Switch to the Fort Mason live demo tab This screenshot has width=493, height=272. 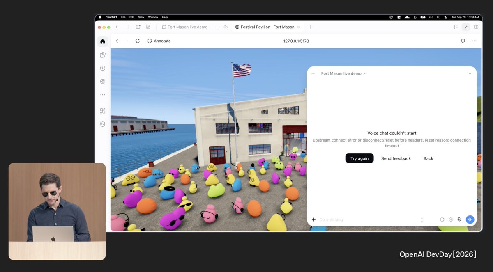click(185, 27)
